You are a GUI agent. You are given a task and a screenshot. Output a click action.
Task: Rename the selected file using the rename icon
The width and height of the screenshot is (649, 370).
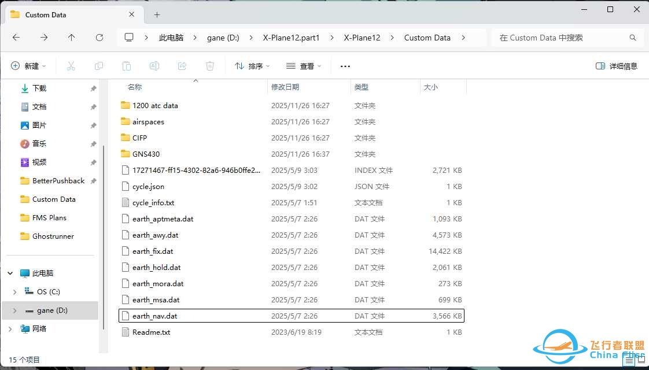tap(154, 66)
